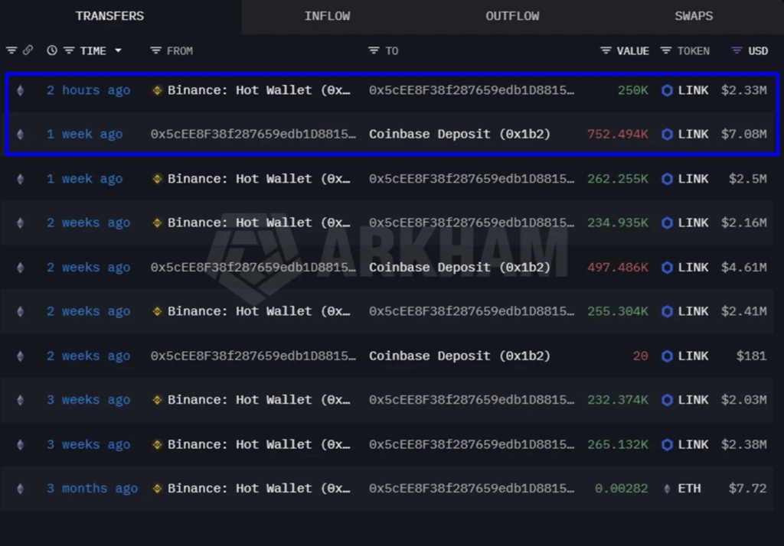Click ETH token label on bottom row

coord(689,489)
